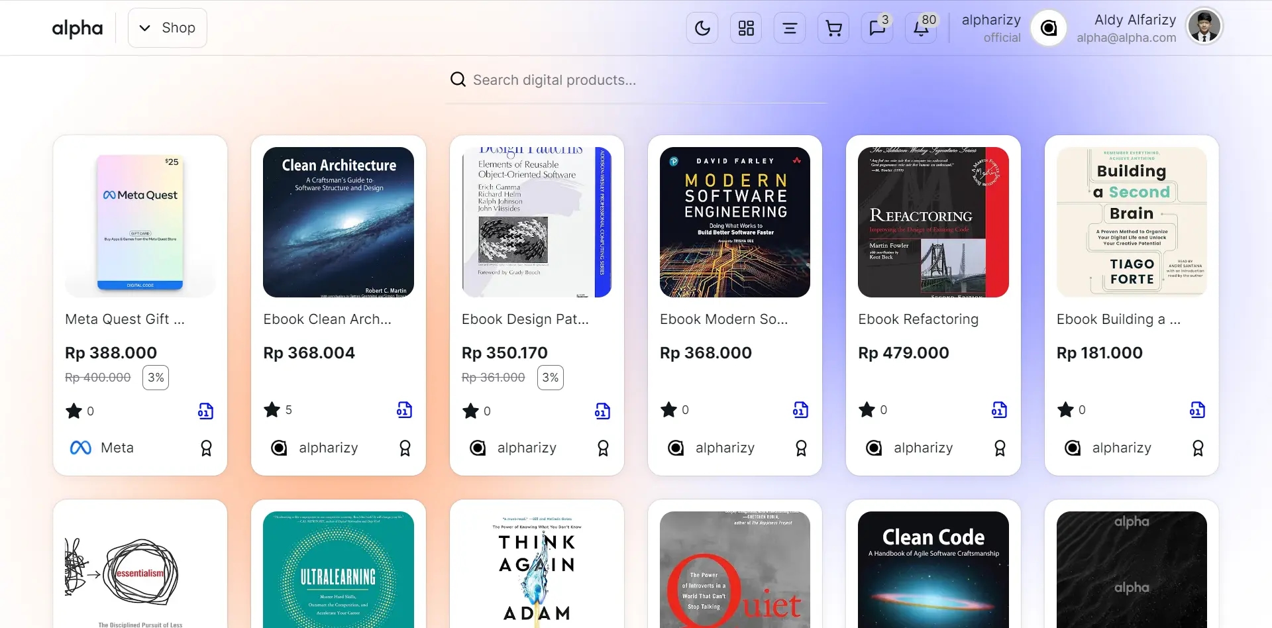Click star rating on Design Patterns card
Image resolution: width=1272 pixels, height=628 pixels.
pyautogui.click(x=477, y=411)
